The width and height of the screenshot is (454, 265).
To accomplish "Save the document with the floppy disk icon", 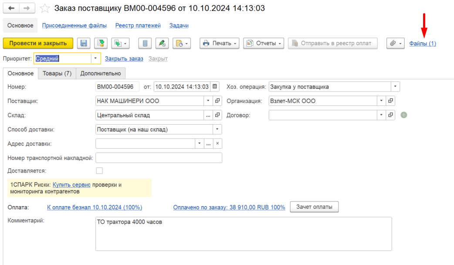I will [84, 43].
